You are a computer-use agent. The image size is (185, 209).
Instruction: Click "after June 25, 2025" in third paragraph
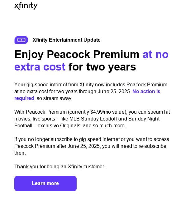78,146
